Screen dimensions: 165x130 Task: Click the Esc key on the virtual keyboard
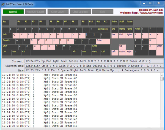[x=5, y=22]
